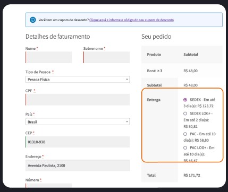This screenshot has width=228, height=192.
Task: Click the Total label
Action: (x=151, y=175)
